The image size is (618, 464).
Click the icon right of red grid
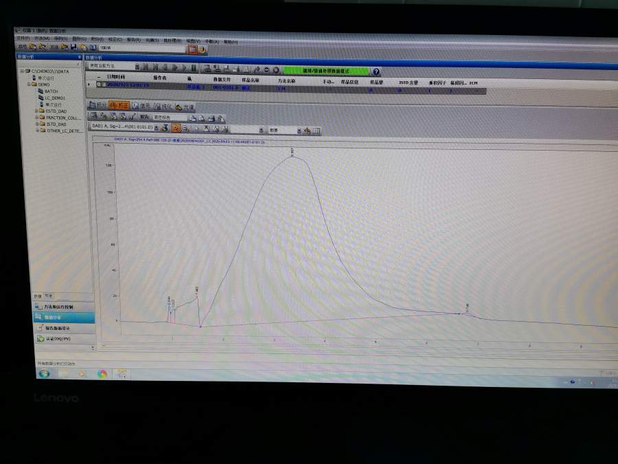point(202,49)
